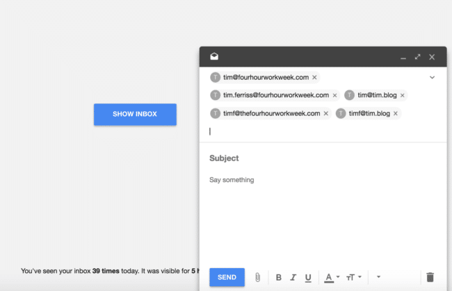The height and width of the screenshot is (291, 452).
Task: Discard draft with trash icon
Action: 430,277
